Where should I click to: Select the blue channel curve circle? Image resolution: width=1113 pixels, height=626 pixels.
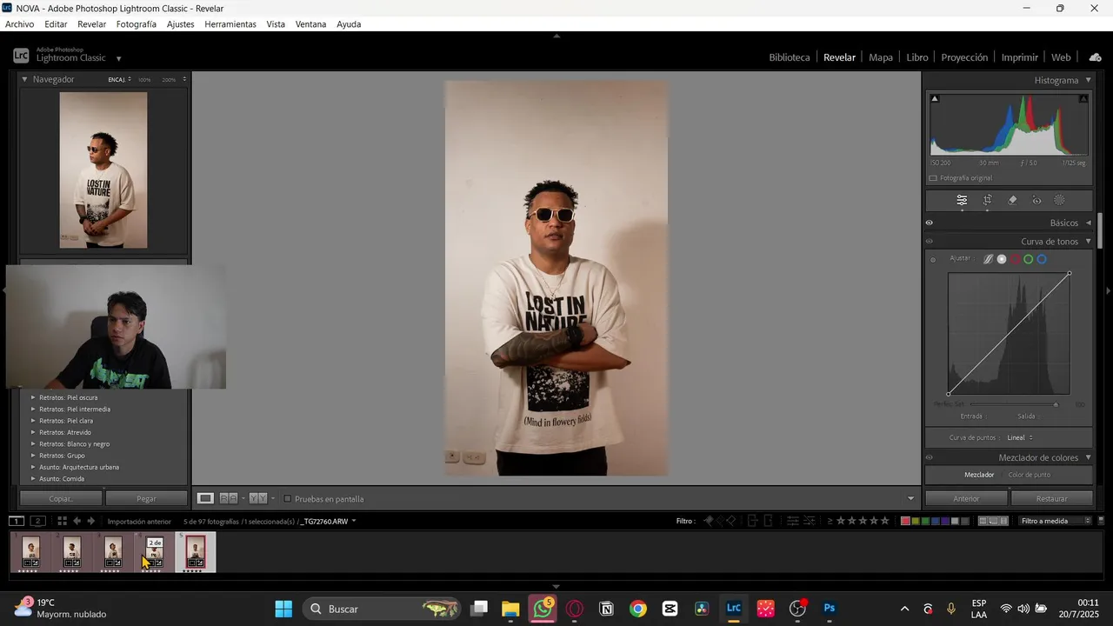(1042, 259)
